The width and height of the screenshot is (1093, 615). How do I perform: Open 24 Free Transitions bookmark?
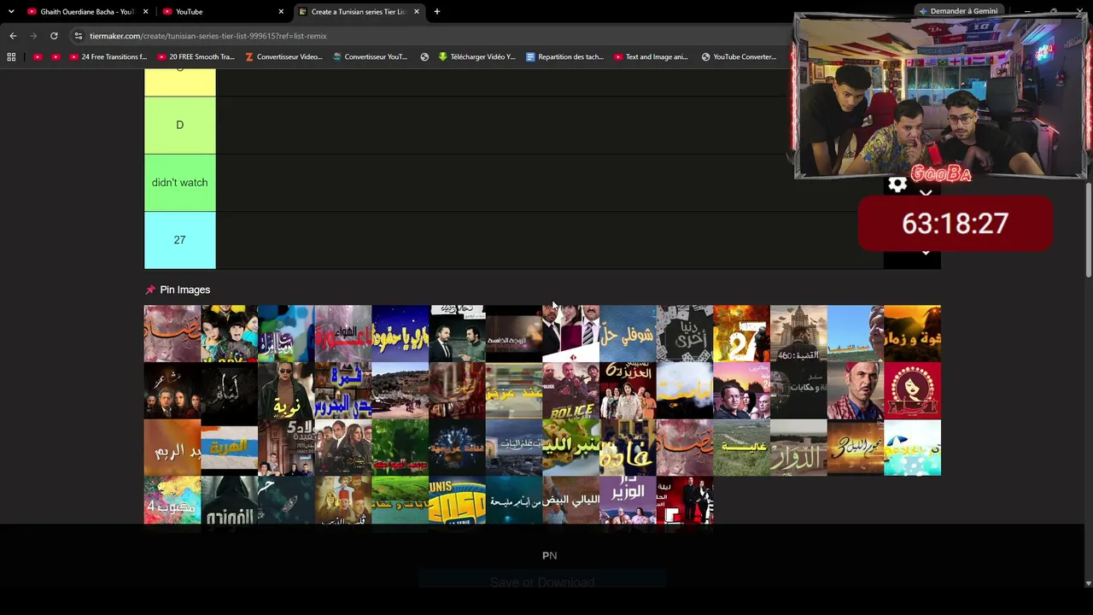click(x=108, y=57)
